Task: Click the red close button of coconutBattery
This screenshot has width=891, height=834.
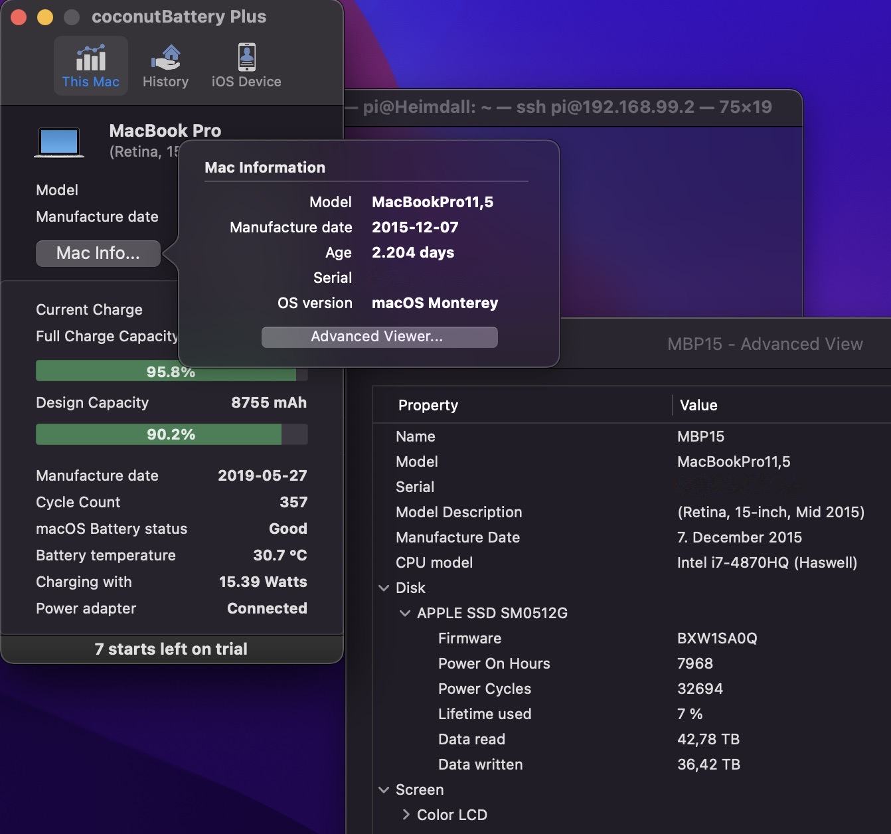Action: coord(19,17)
